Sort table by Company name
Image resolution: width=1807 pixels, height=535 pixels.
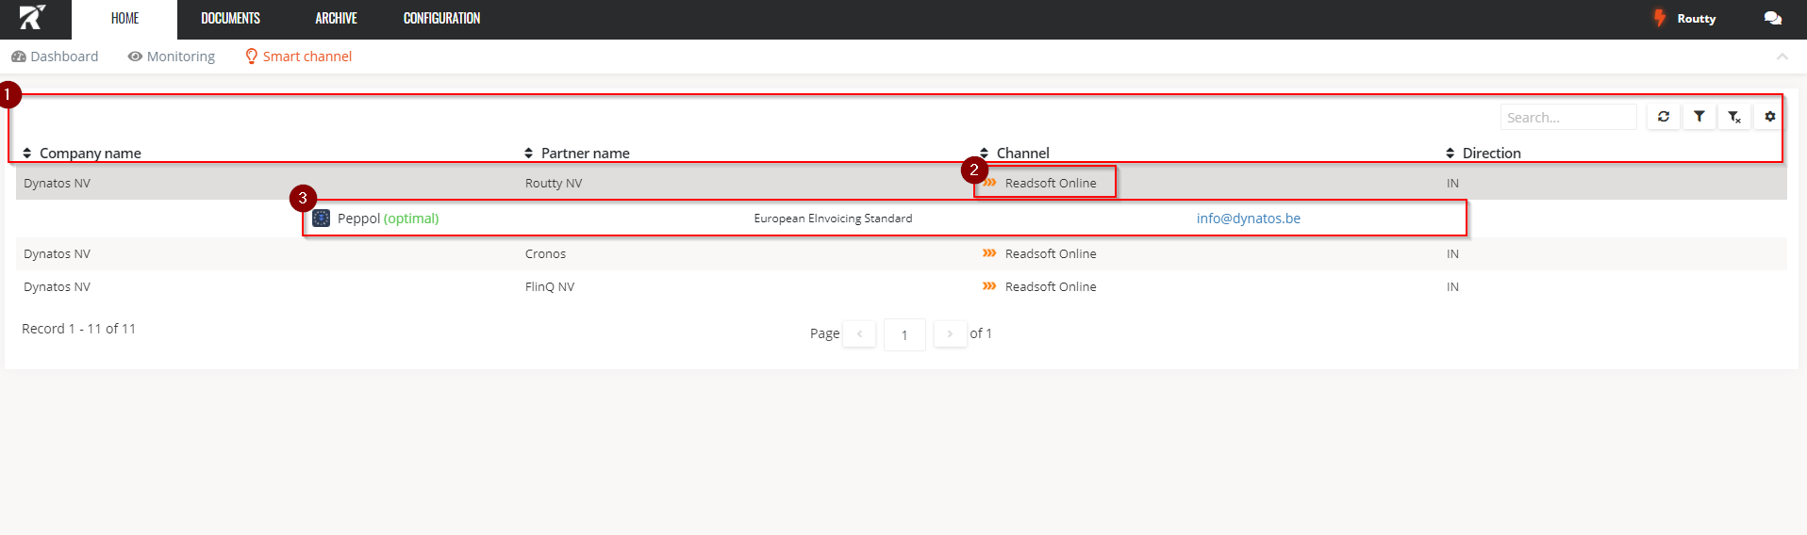[90, 153]
